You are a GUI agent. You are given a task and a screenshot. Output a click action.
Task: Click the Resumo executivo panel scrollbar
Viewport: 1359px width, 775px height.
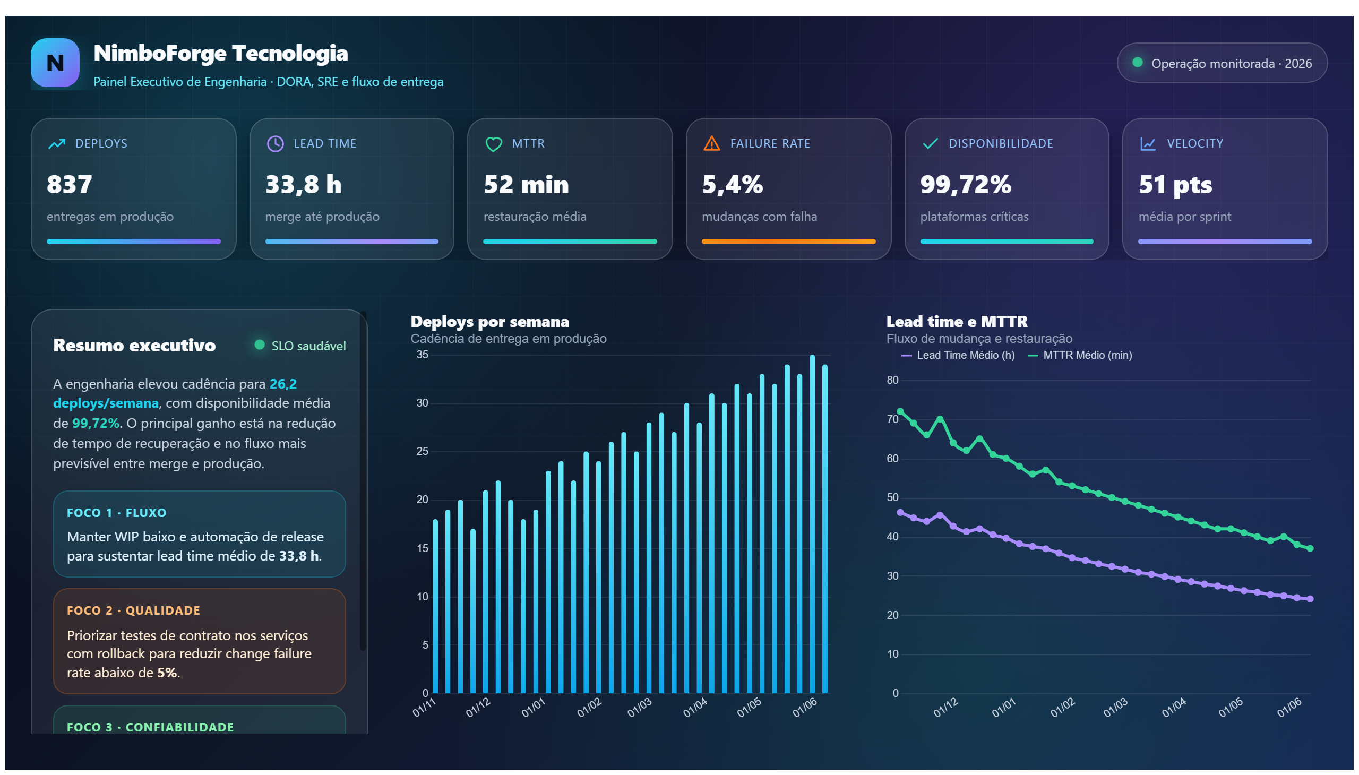coord(363,481)
